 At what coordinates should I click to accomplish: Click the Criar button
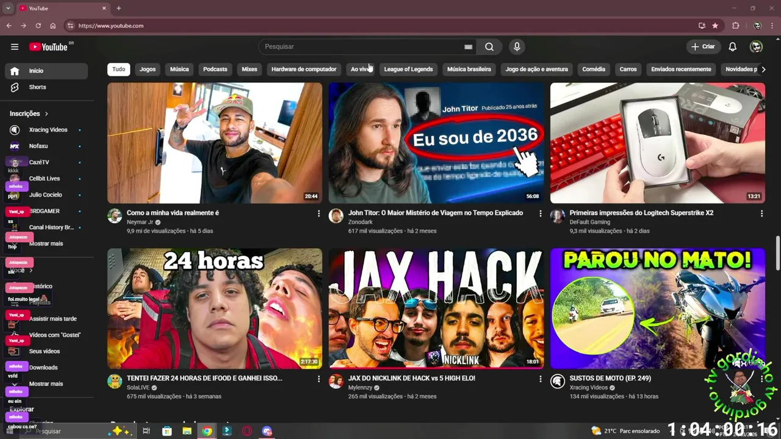pos(703,47)
